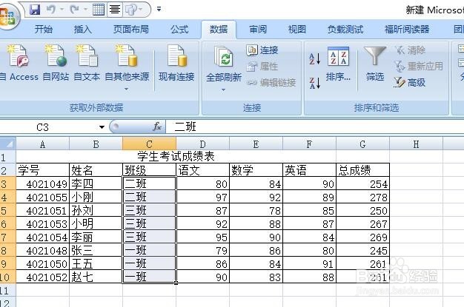Image resolution: width=464 pixels, height=307 pixels.
Task: Switch to the 插入 tab
Action: [82, 30]
